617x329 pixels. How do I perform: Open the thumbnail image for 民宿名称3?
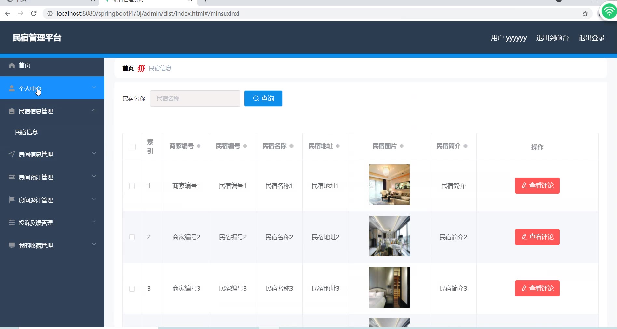pos(389,287)
